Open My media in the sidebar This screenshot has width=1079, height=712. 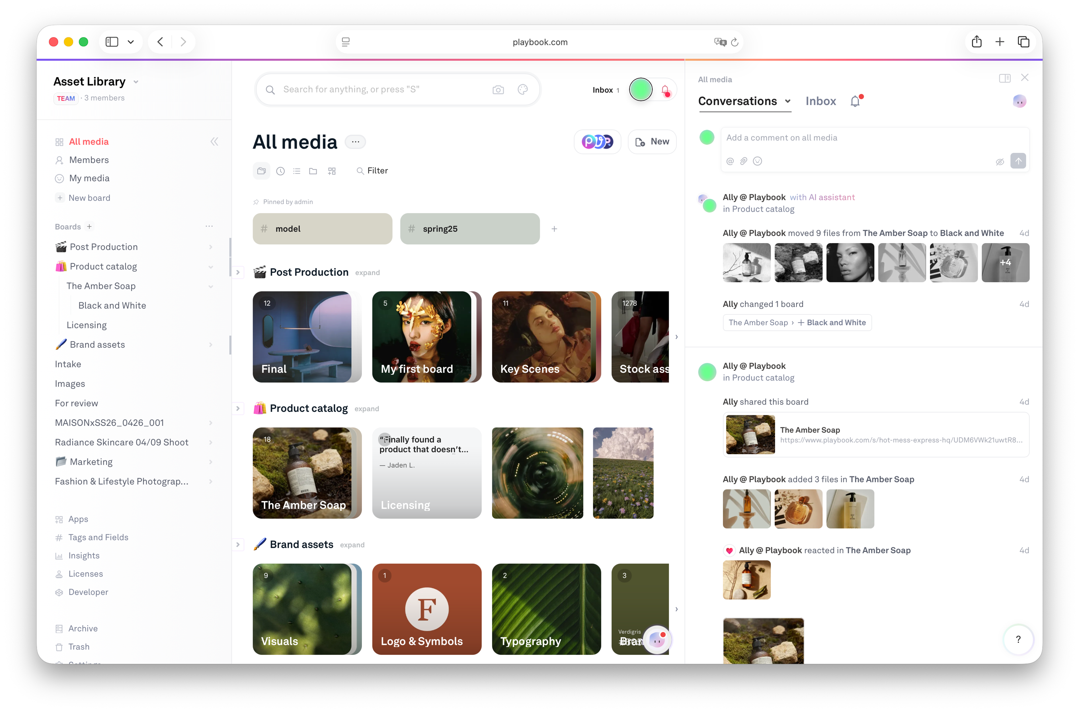coord(89,178)
